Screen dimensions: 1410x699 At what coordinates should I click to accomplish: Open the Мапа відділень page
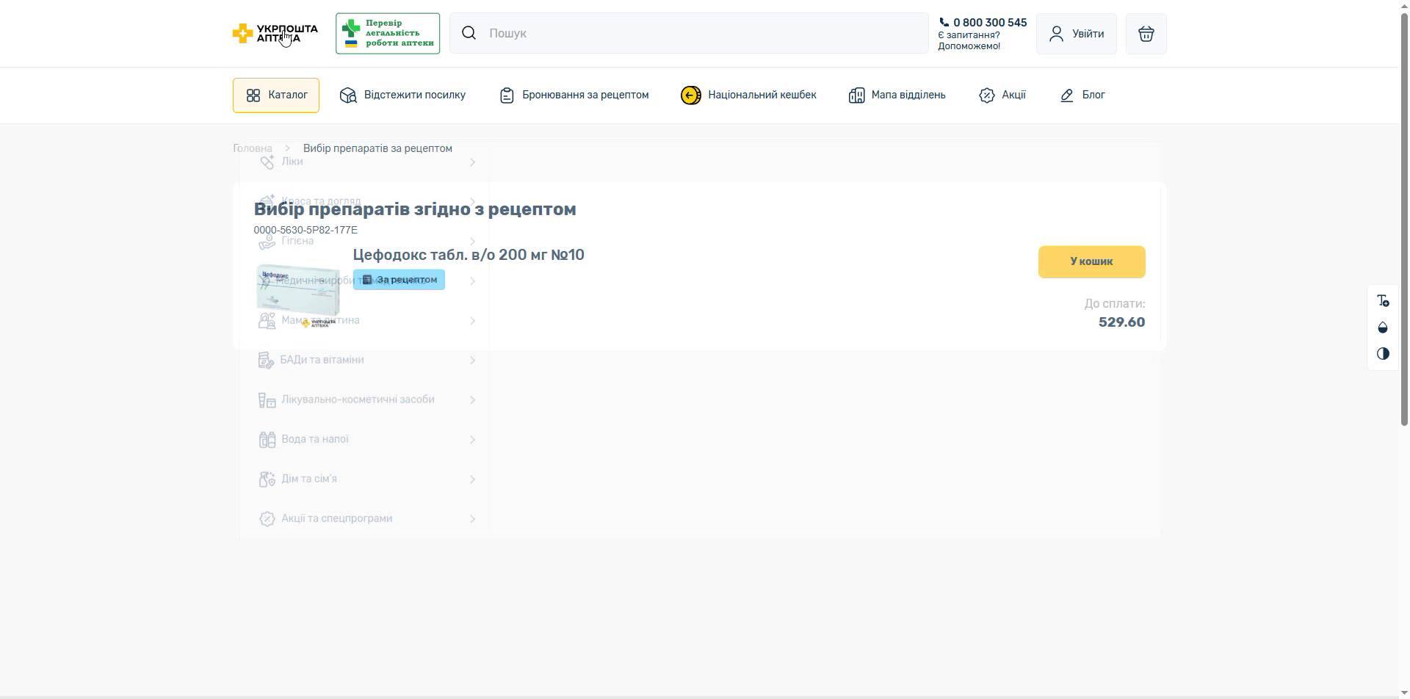[x=897, y=95]
